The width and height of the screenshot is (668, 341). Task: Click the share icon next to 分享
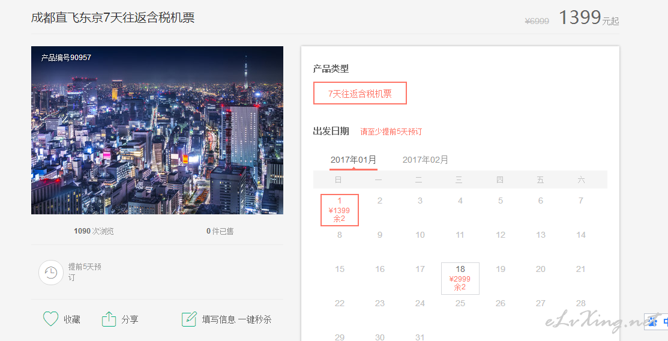pyautogui.click(x=109, y=319)
